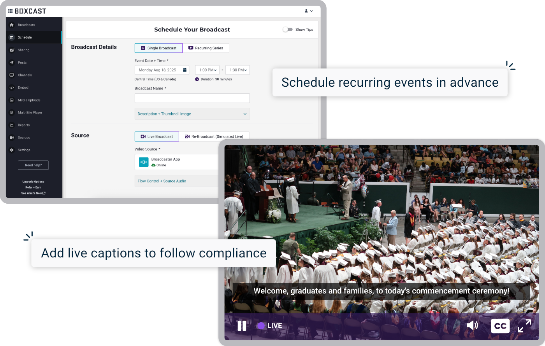The width and height of the screenshot is (545, 346).
Task: Open the user account menu
Action: (309, 11)
